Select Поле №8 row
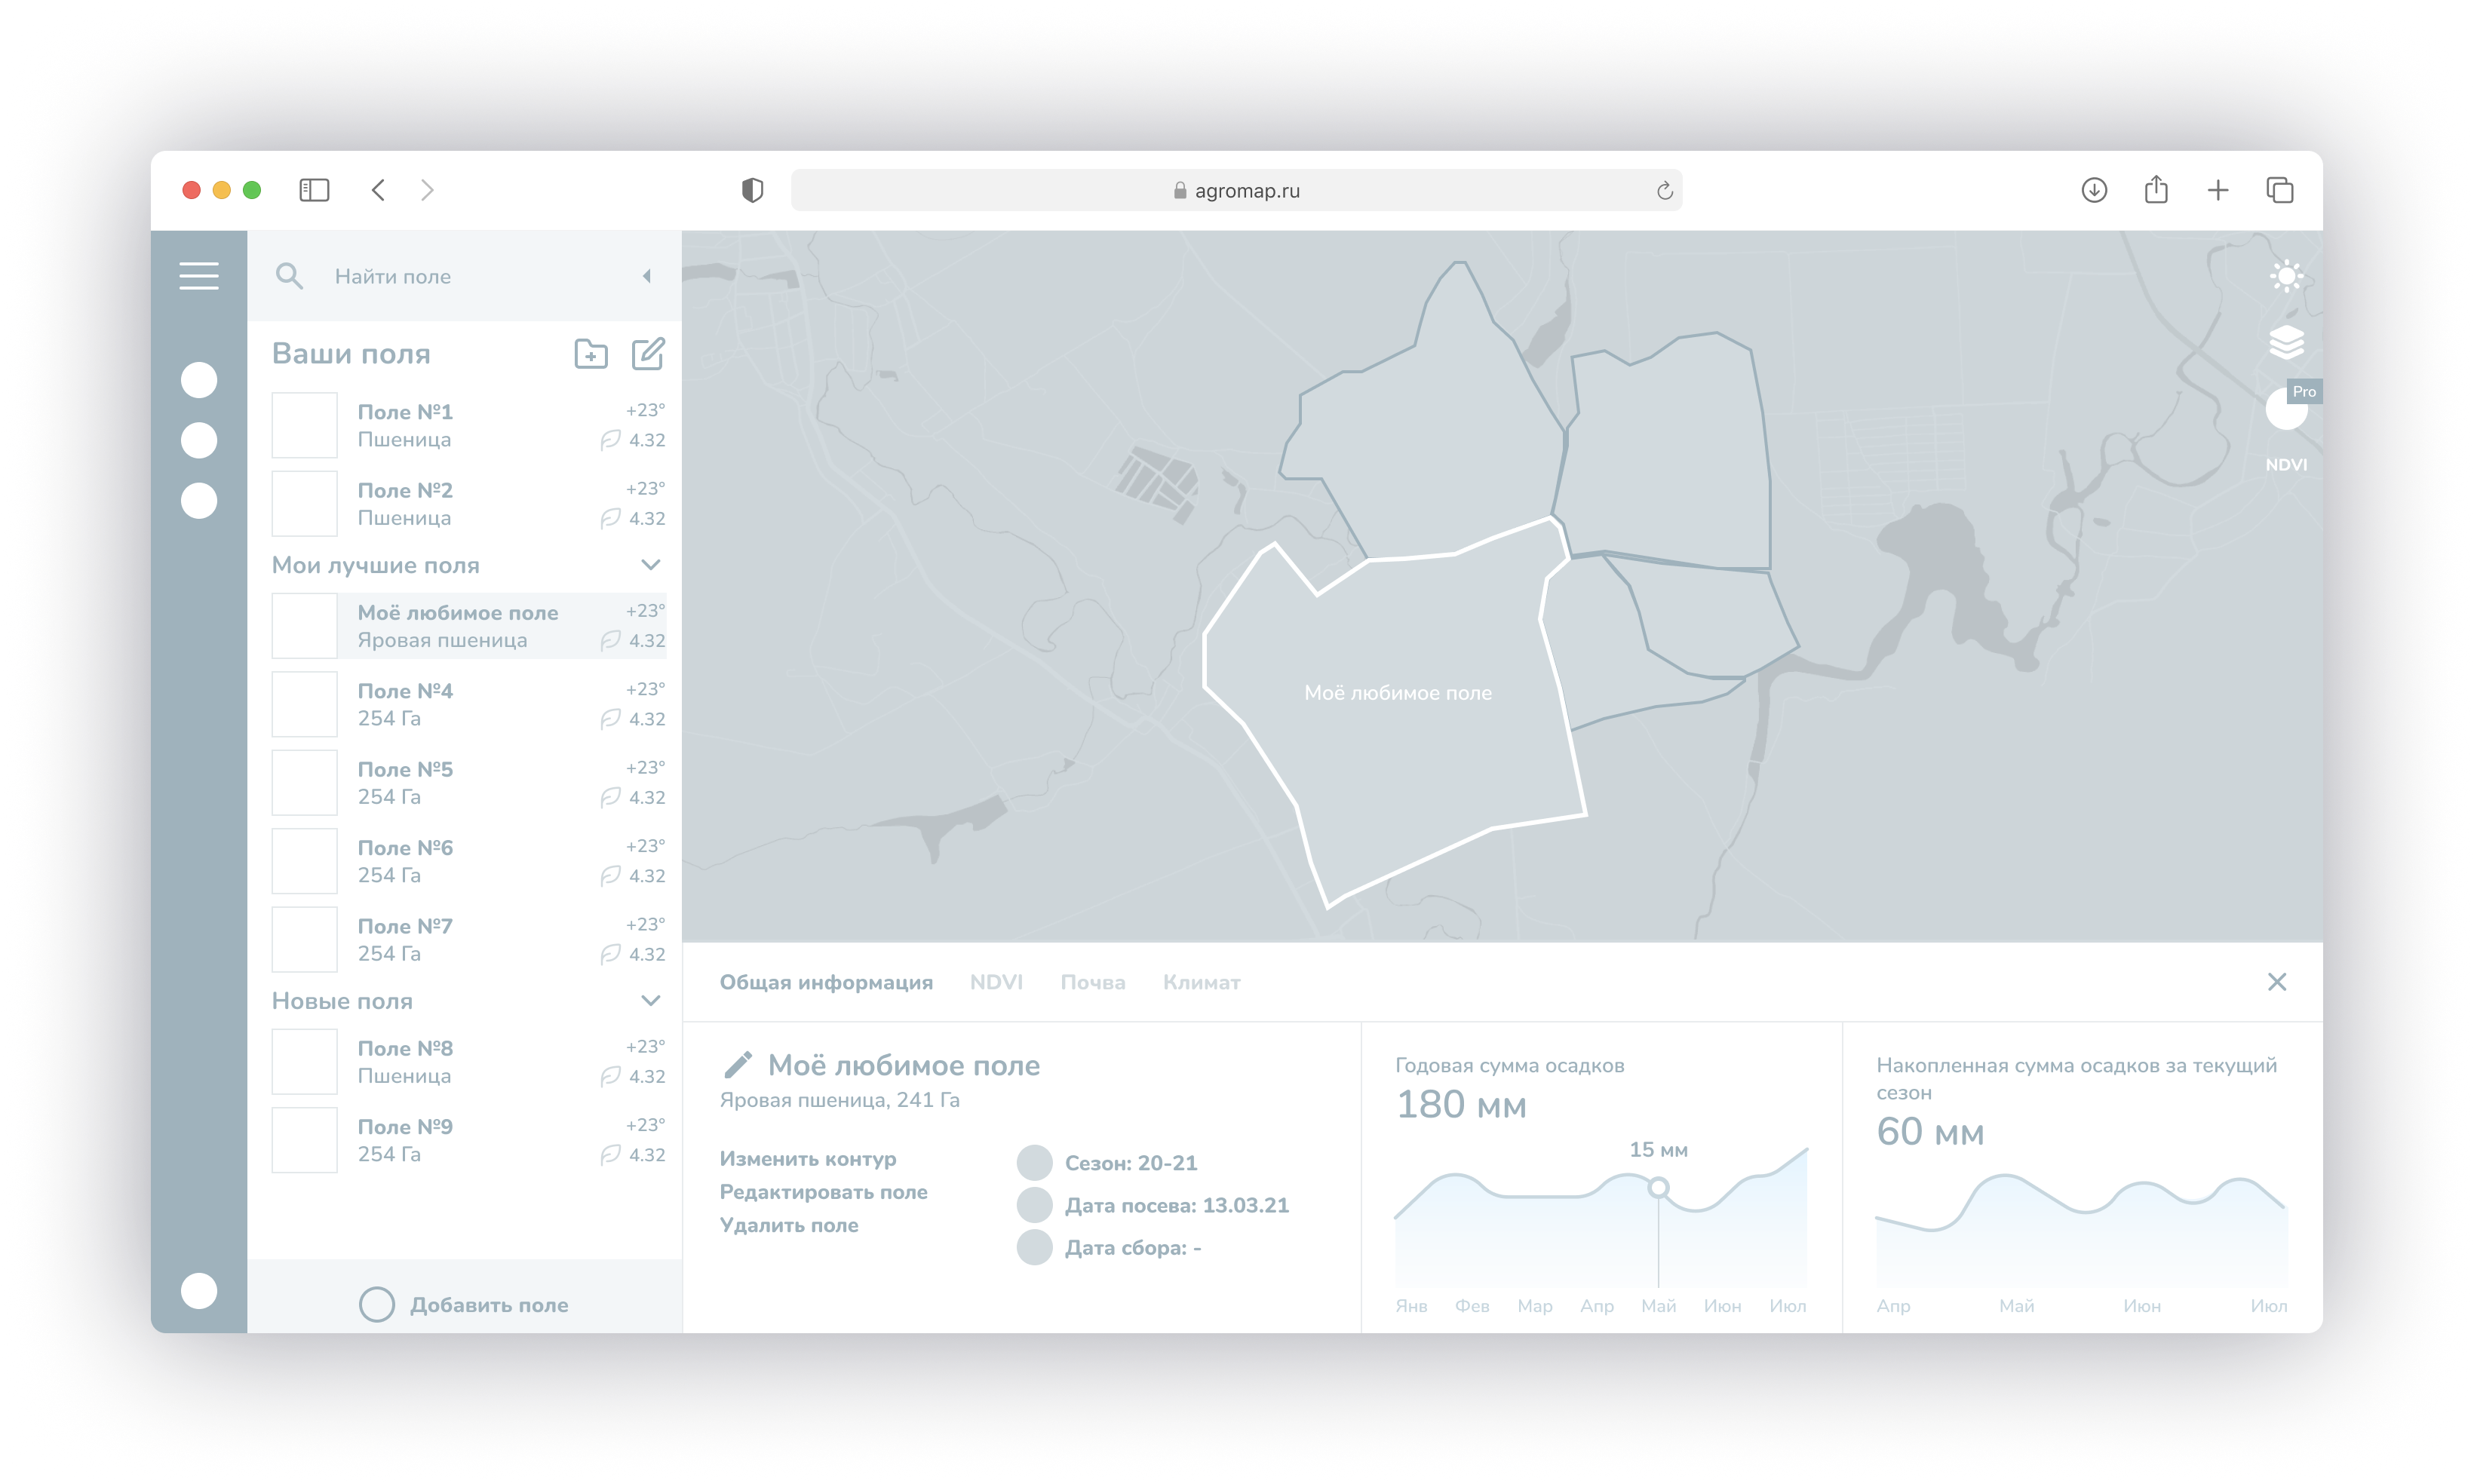The width and height of the screenshot is (2474, 1484). pyautogui.click(x=469, y=1062)
